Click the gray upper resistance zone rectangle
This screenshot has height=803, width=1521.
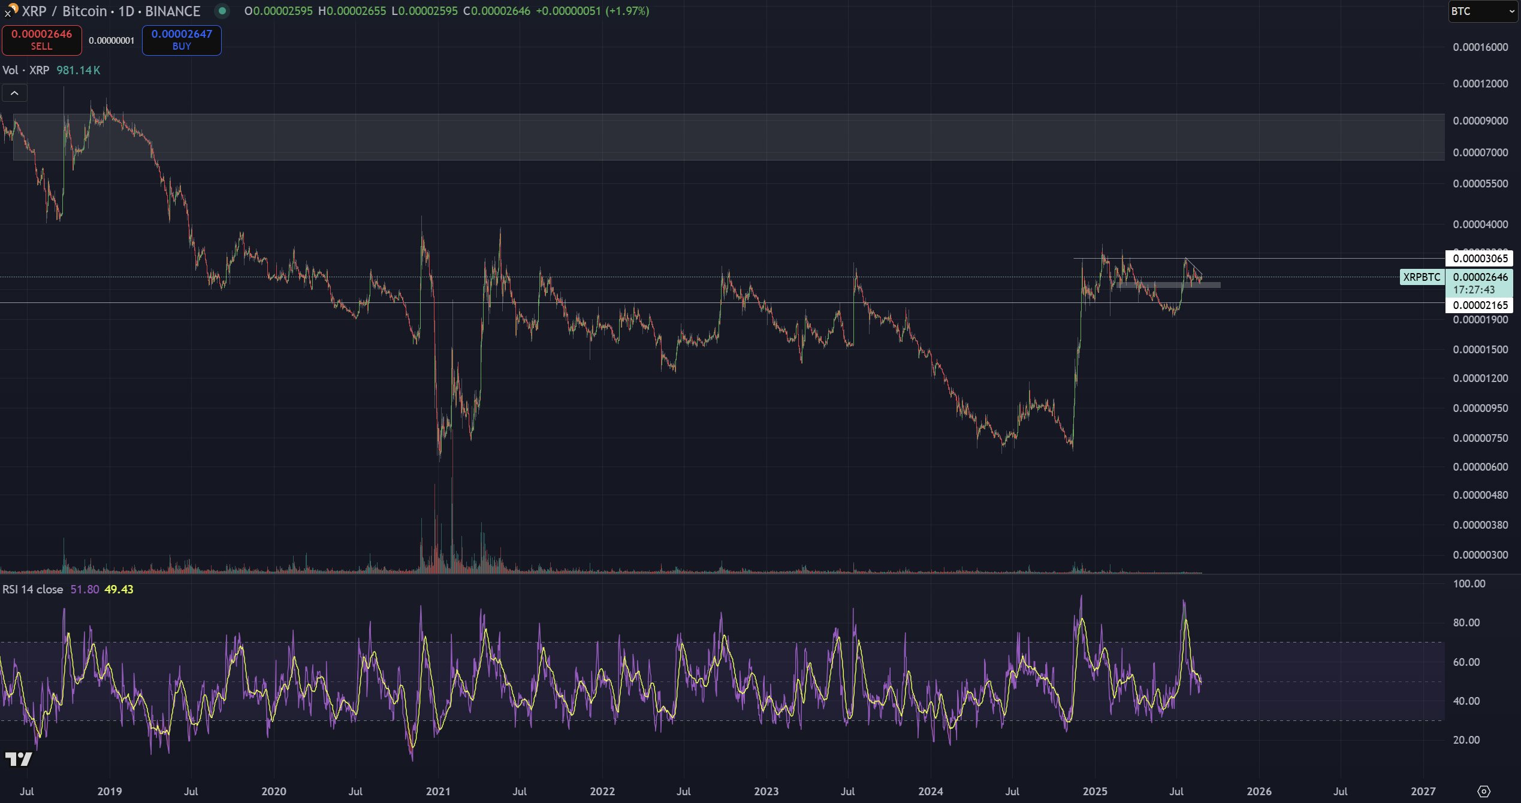coord(719,137)
